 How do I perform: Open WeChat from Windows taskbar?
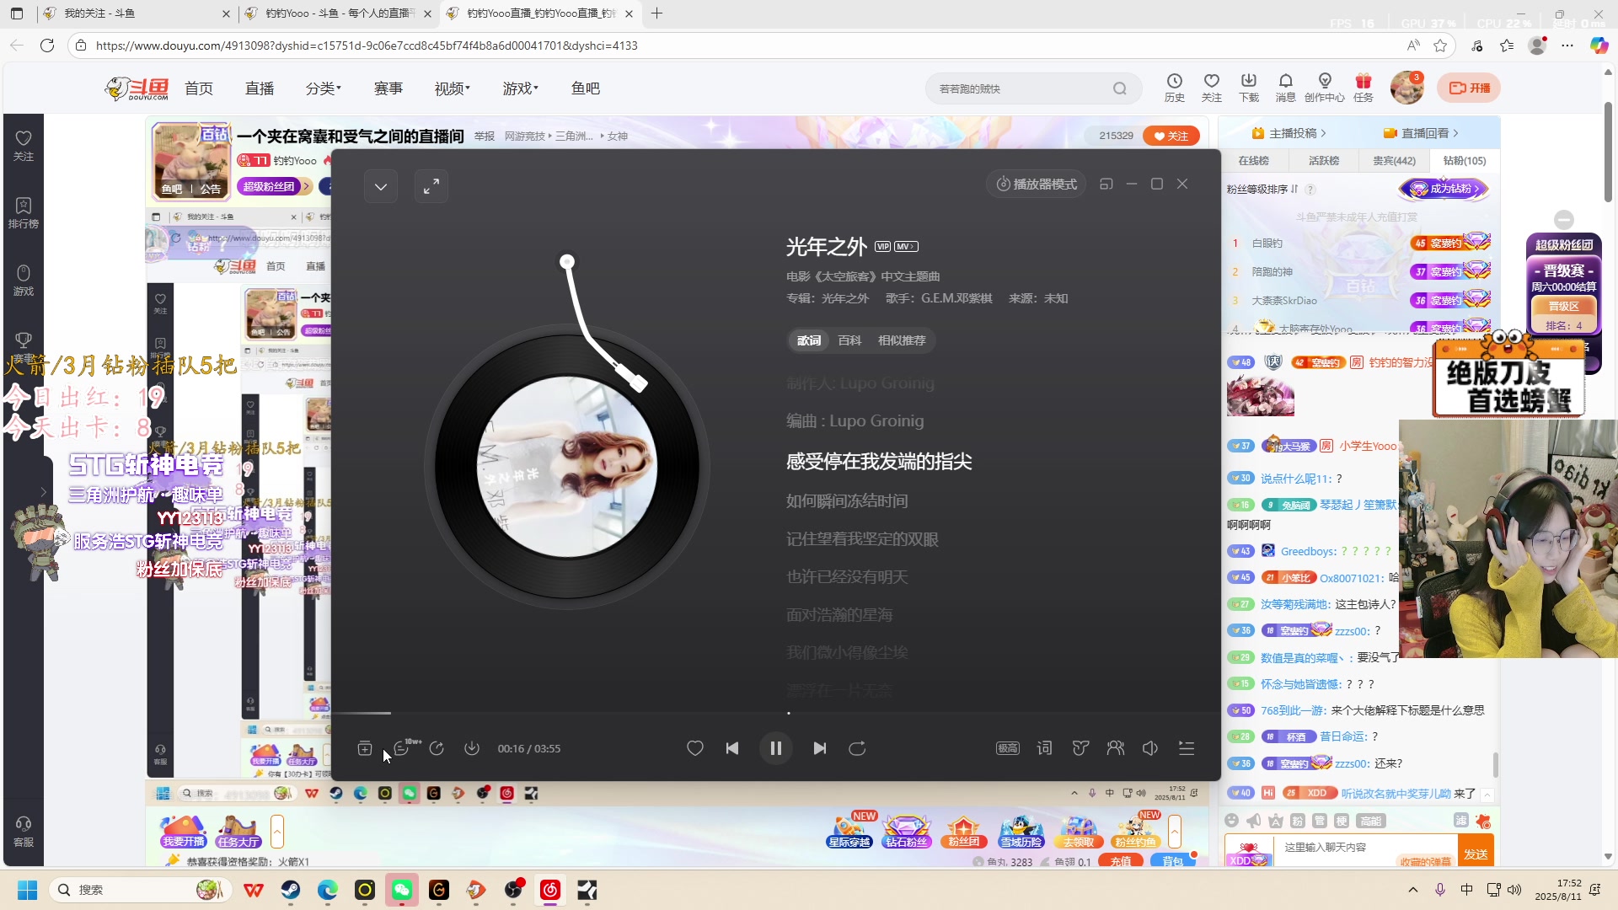point(402,890)
